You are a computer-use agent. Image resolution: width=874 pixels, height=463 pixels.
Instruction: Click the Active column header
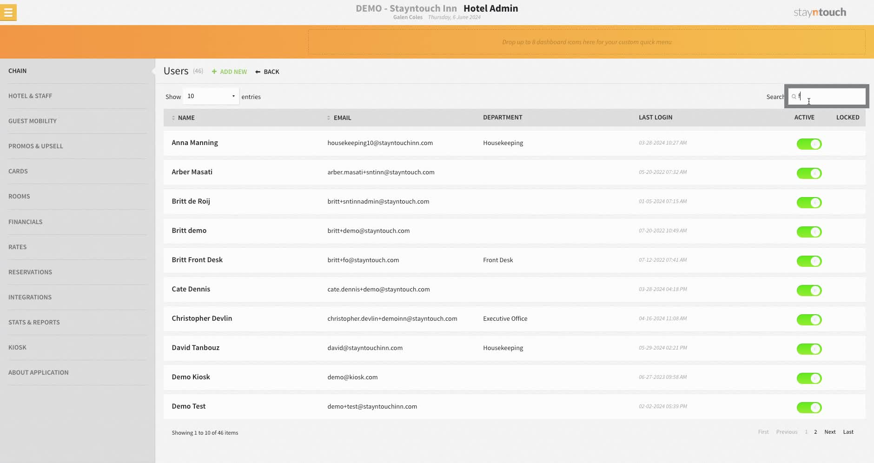804,117
